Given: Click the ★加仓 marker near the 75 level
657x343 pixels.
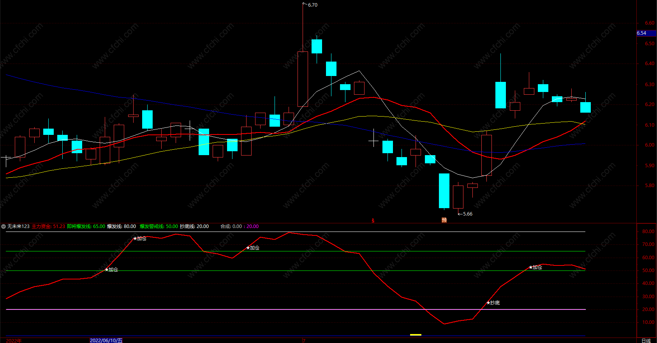Looking at the screenshot, I should [140, 239].
